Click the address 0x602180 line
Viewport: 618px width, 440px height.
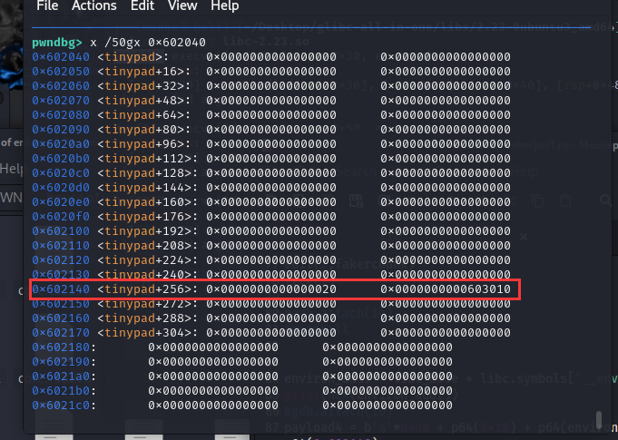[61, 347]
